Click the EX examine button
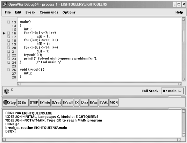This screenshot has width=187, height=143. [77, 102]
